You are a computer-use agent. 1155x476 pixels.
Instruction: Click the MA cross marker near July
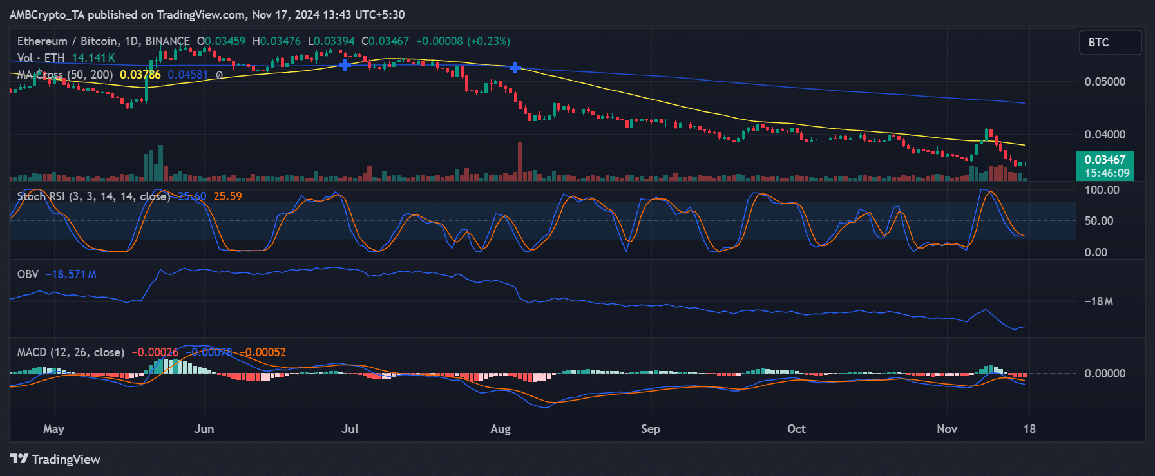click(x=345, y=64)
